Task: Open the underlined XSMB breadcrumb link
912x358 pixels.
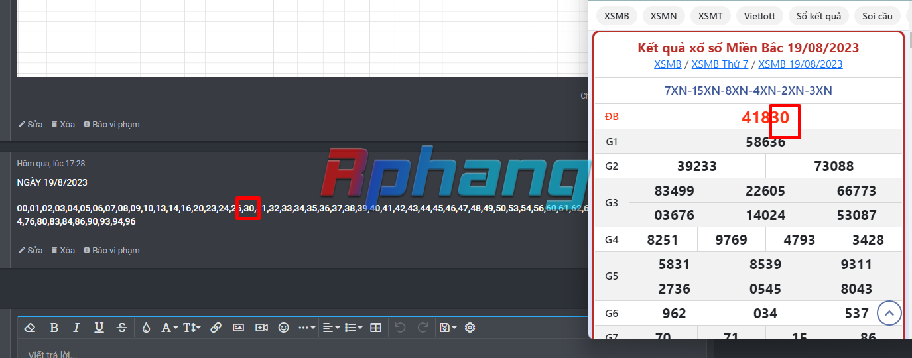Action: tap(667, 64)
